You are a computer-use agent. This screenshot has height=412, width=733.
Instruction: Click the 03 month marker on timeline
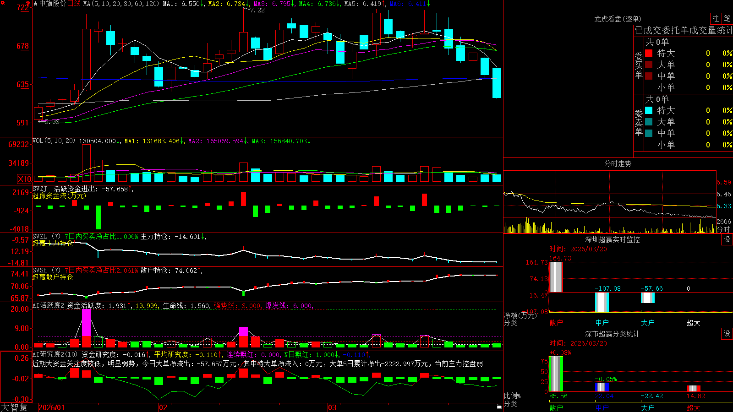pos(332,407)
